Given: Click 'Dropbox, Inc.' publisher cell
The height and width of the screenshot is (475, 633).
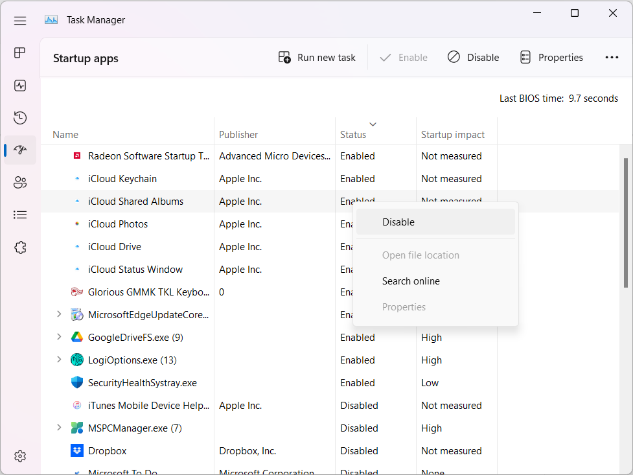Looking at the screenshot, I should tap(247, 451).
